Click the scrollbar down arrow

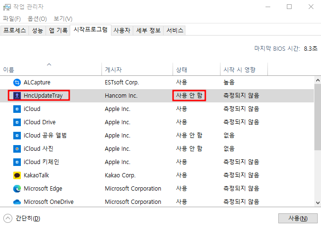318,203
